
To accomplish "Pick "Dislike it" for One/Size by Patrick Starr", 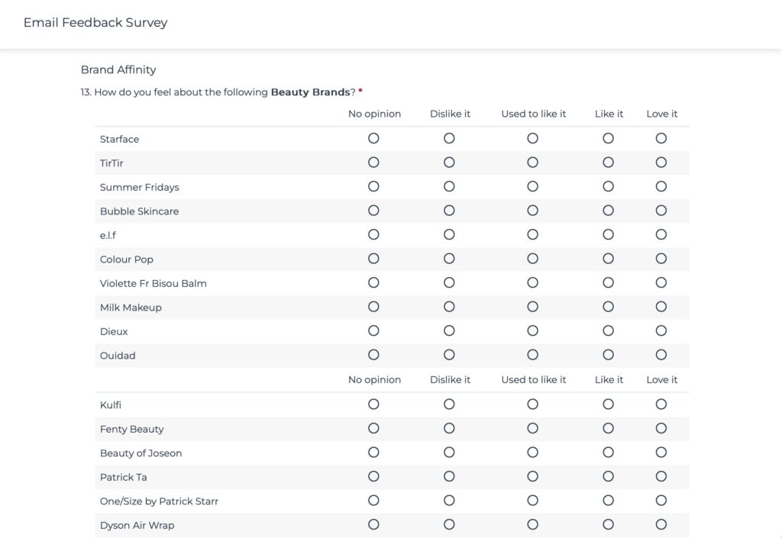I will point(449,501).
